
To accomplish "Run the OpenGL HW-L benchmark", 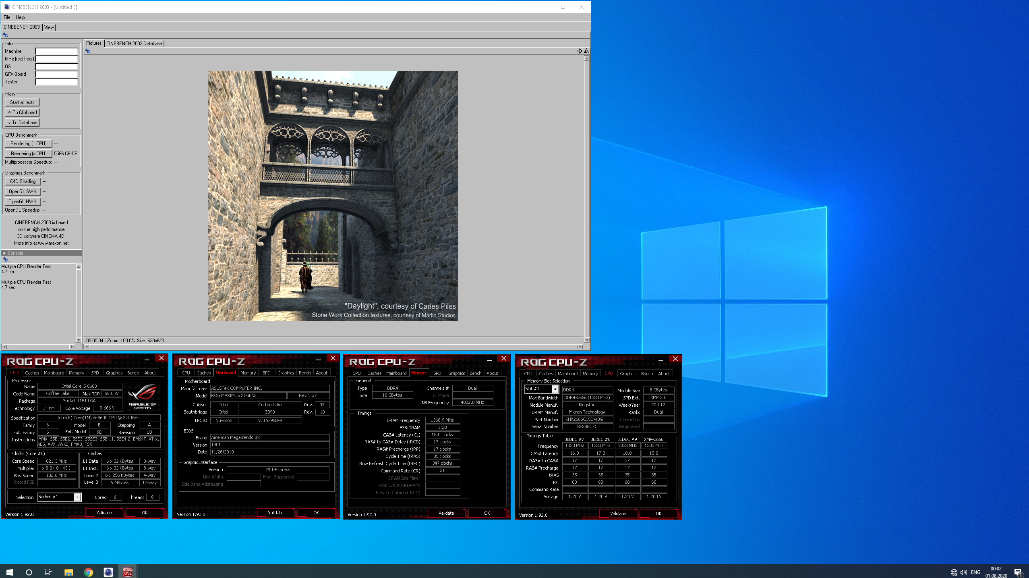I will tap(23, 202).
